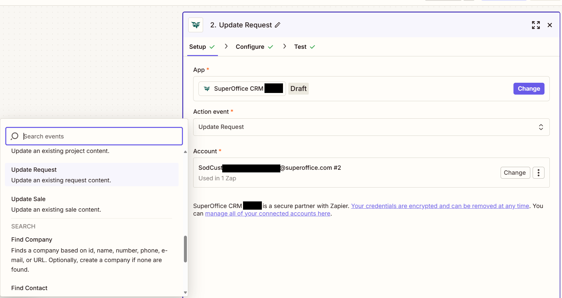Click the Change button for the App
The height and width of the screenshot is (298, 562).
pyautogui.click(x=529, y=88)
